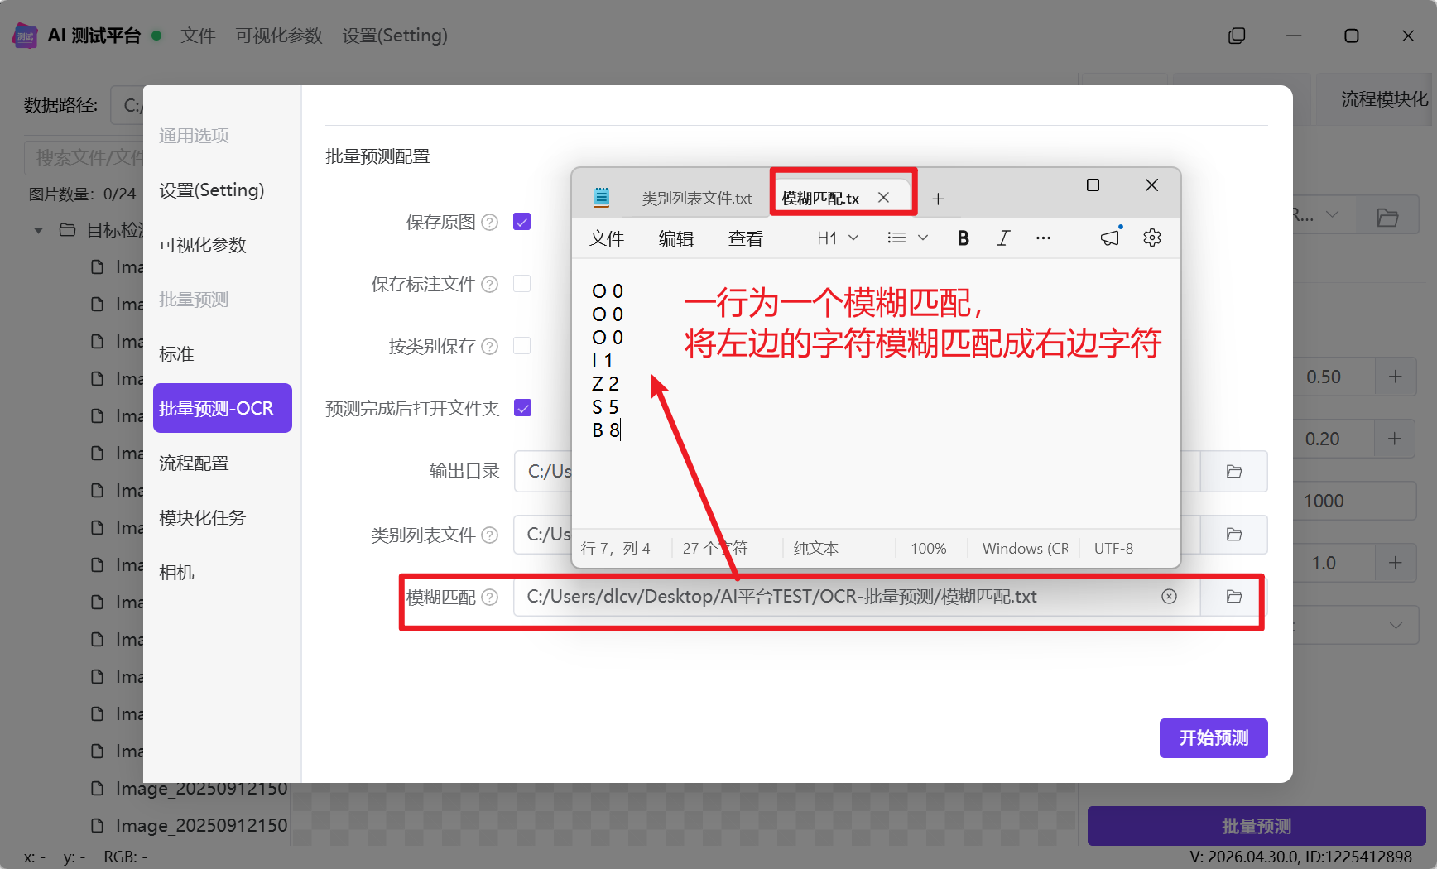Click the 批量预测 button at bottom right
This screenshot has height=869, width=1437.
(x=1257, y=826)
